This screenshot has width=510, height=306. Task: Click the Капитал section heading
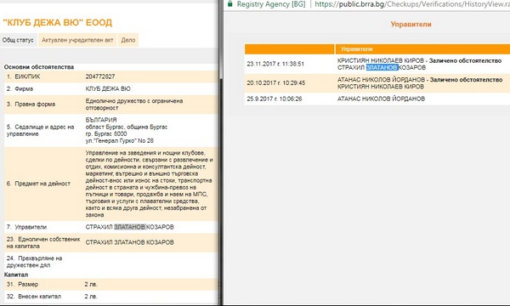16,275
